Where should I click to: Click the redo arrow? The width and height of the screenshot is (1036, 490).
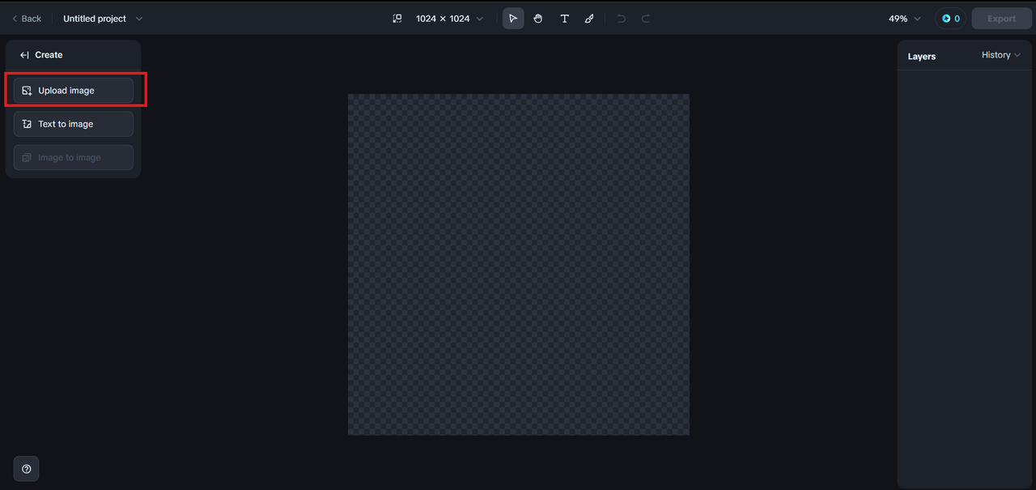646,19
